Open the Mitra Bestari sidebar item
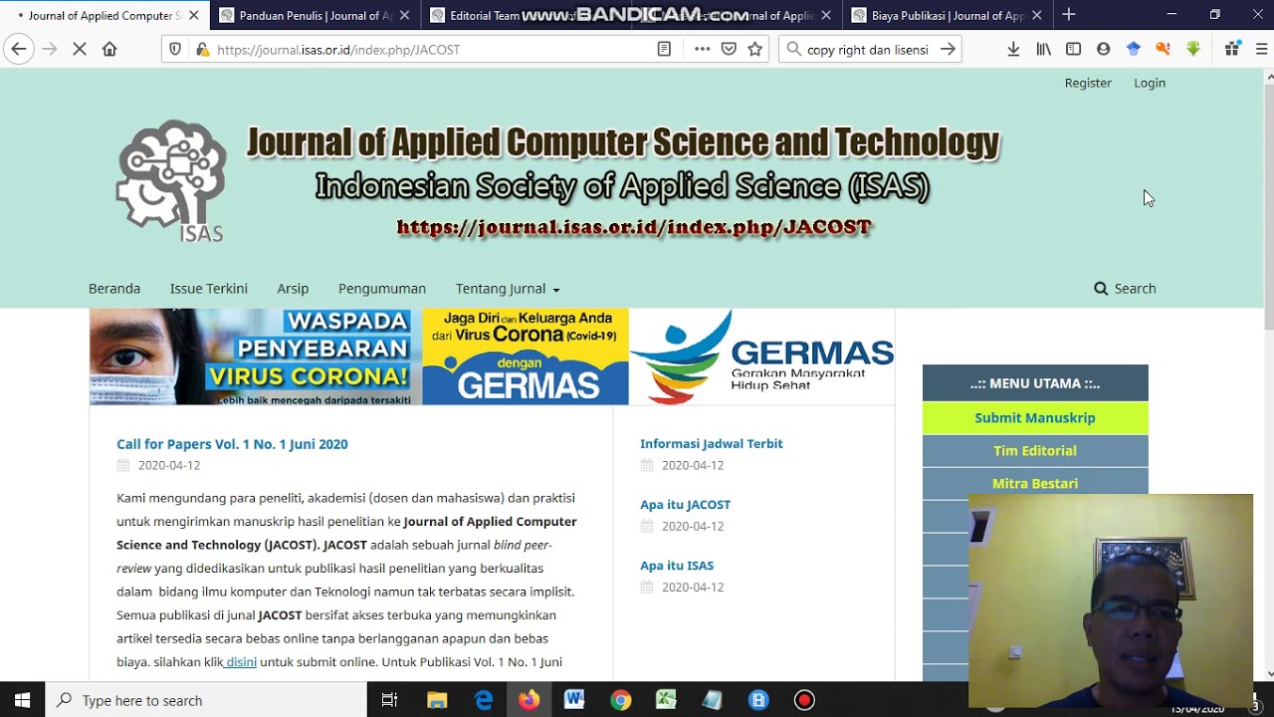Viewport: 1274px width, 717px height. pyautogui.click(x=1035, y=483)
